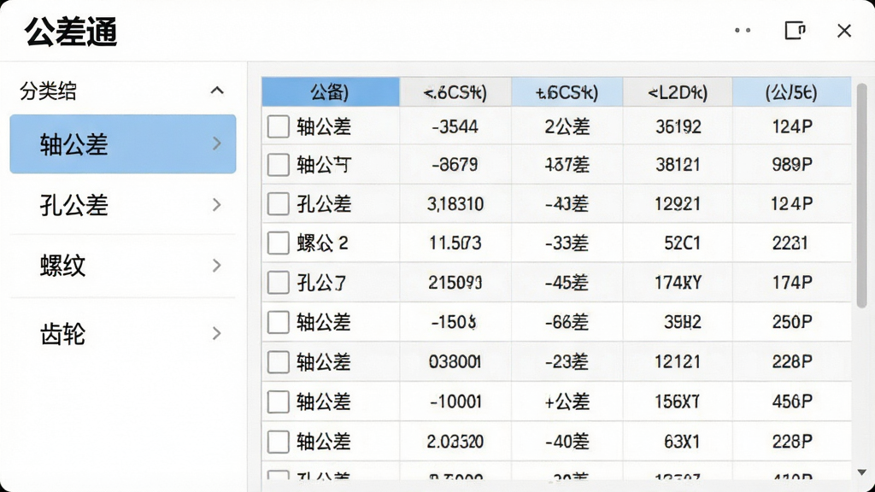Select the -23差 cell
The image size is (875, 492).
coord(567,362)
